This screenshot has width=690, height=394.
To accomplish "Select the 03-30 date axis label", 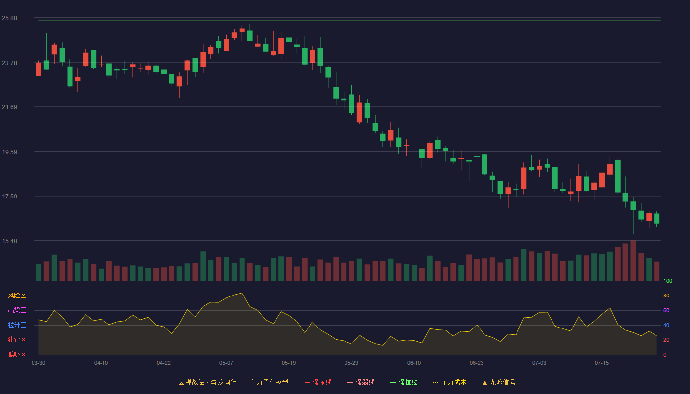I will (38, 363).
